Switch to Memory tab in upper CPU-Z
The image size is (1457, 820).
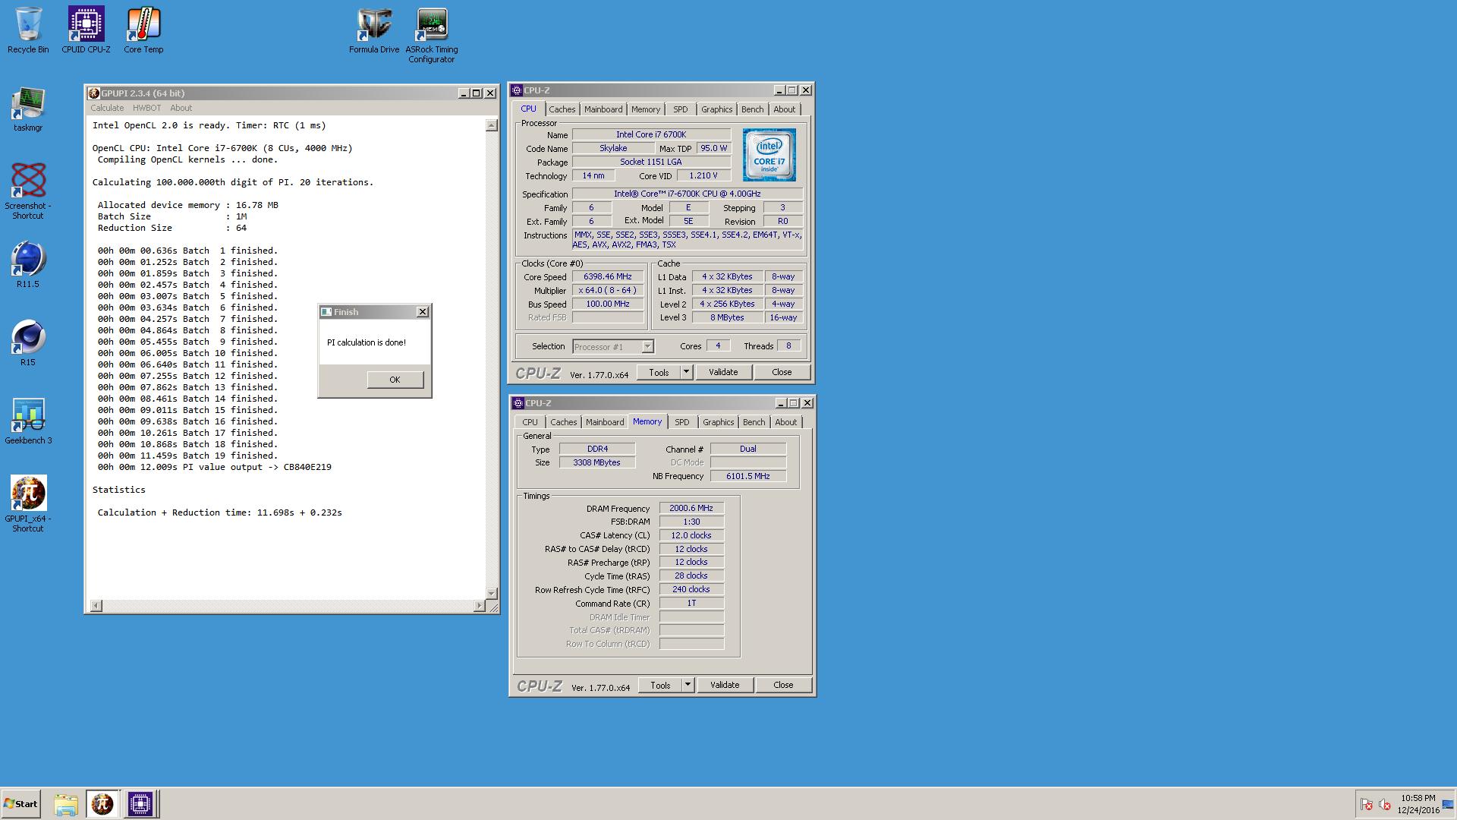(646, 109)
